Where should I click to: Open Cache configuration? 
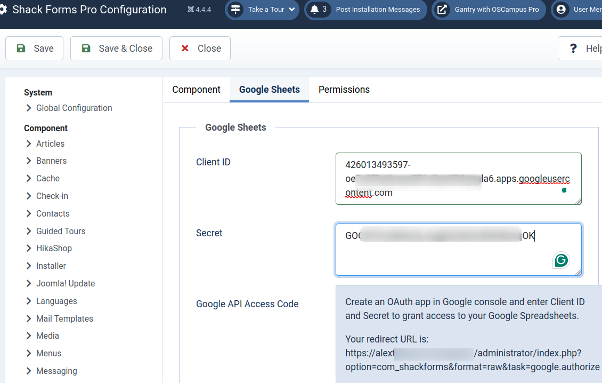48,178
